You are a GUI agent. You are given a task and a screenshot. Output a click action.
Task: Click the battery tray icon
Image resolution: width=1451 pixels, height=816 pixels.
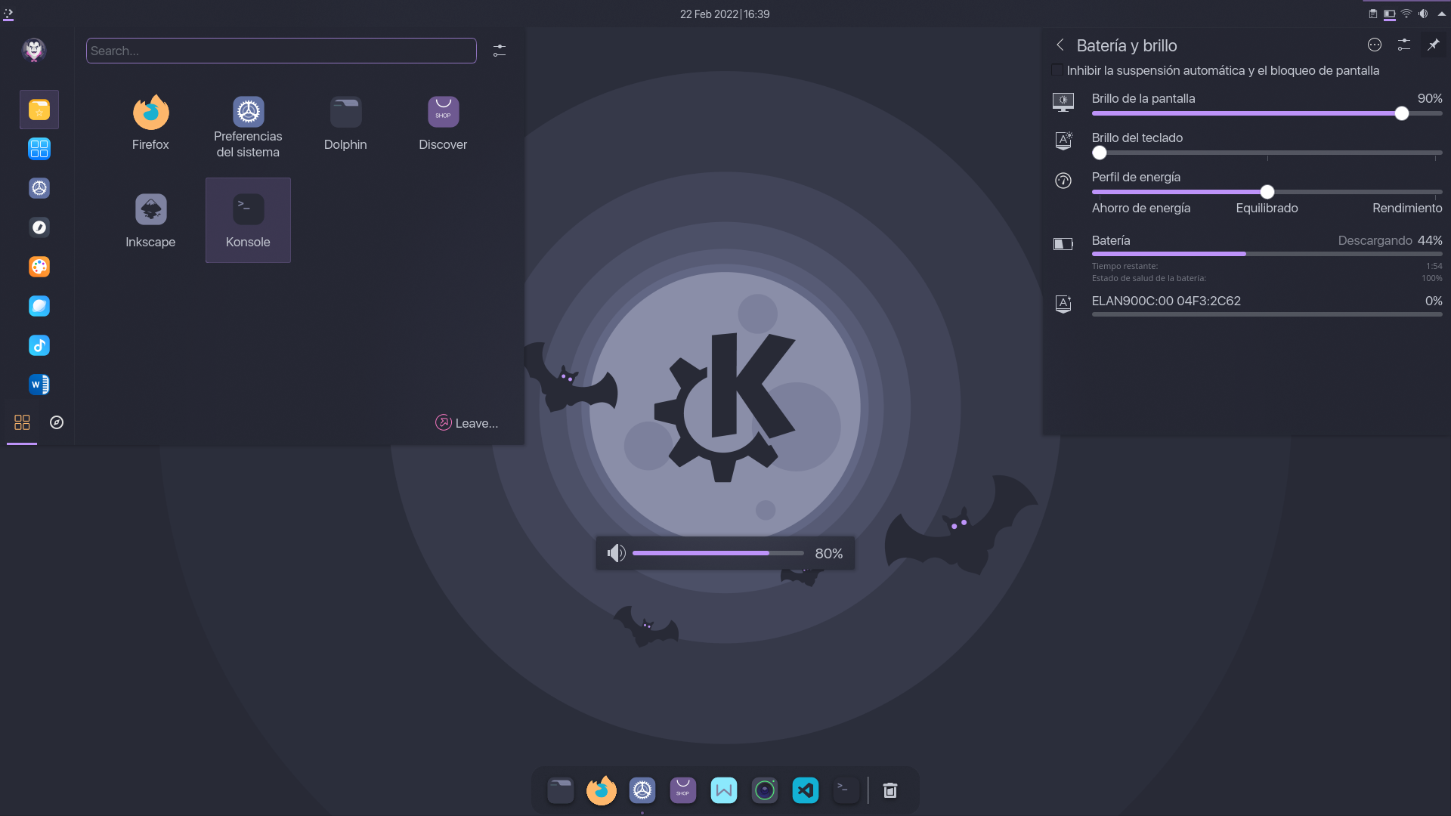click(x=1390, y=14)
